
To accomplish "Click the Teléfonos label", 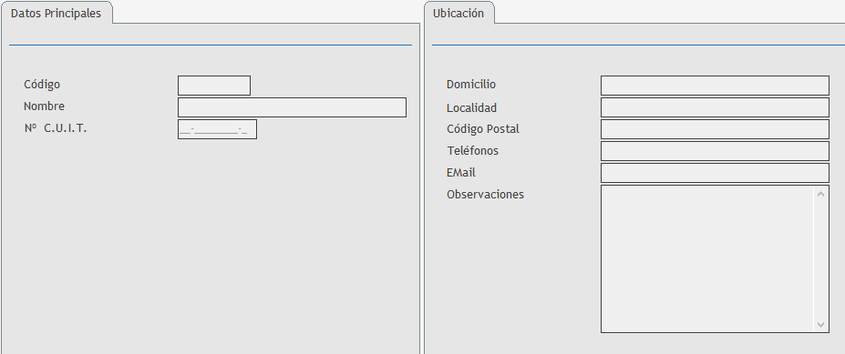I will (472, 151).
